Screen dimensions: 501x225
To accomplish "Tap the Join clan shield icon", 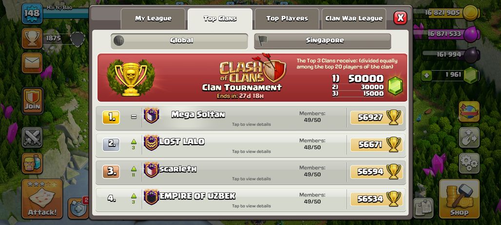I will click(32, 100).
